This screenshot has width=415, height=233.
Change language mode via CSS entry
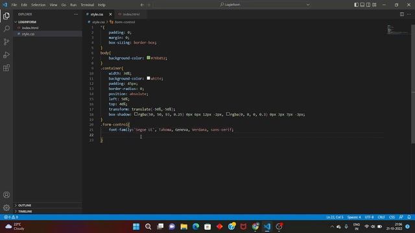click(x=392, y=217)
